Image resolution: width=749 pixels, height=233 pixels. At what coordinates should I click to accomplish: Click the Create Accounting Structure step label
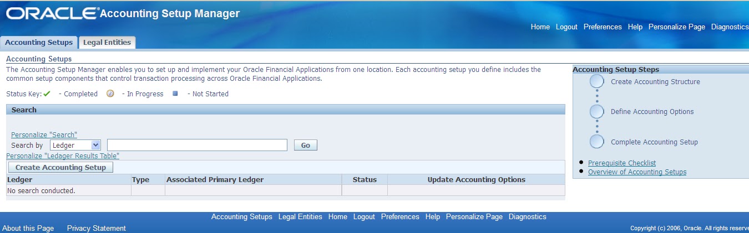coord(655,81)
